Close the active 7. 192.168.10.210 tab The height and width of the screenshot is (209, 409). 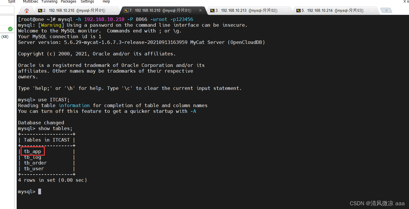click(x=200, y=11)
